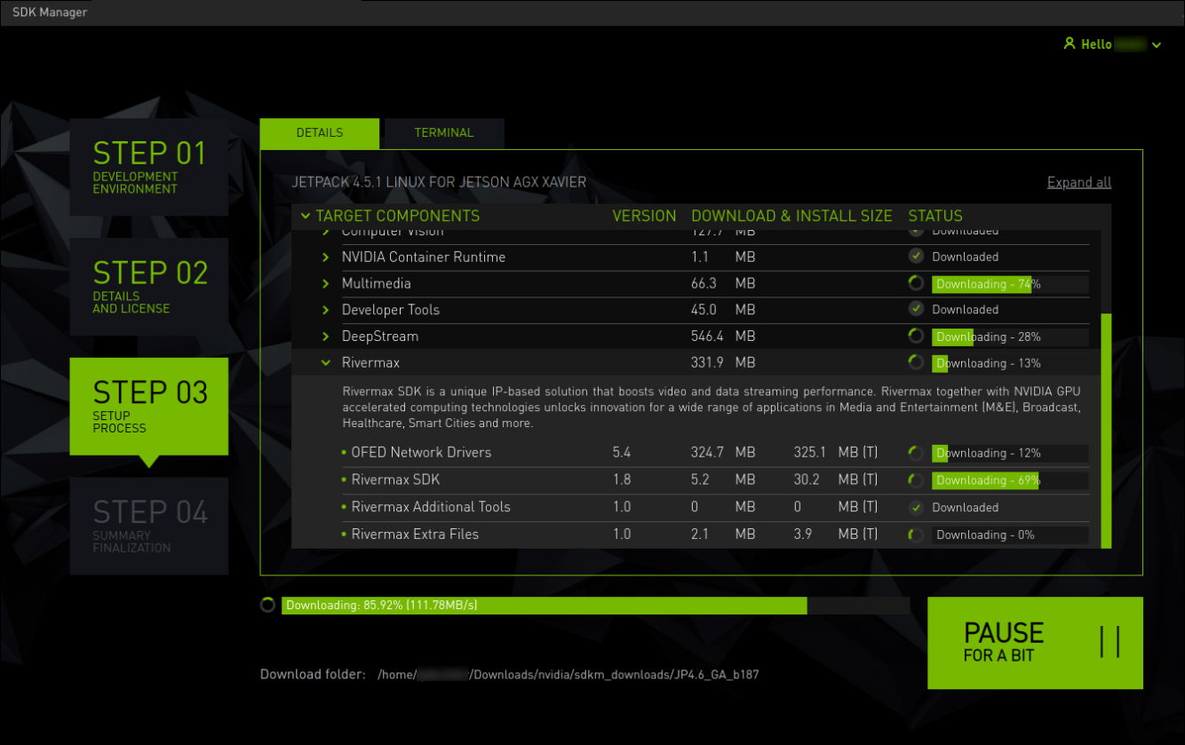Viewport: 1185px width, 745px height.
Task: Click the Rivermax Additional Tools label
Action: coord(431,507)
